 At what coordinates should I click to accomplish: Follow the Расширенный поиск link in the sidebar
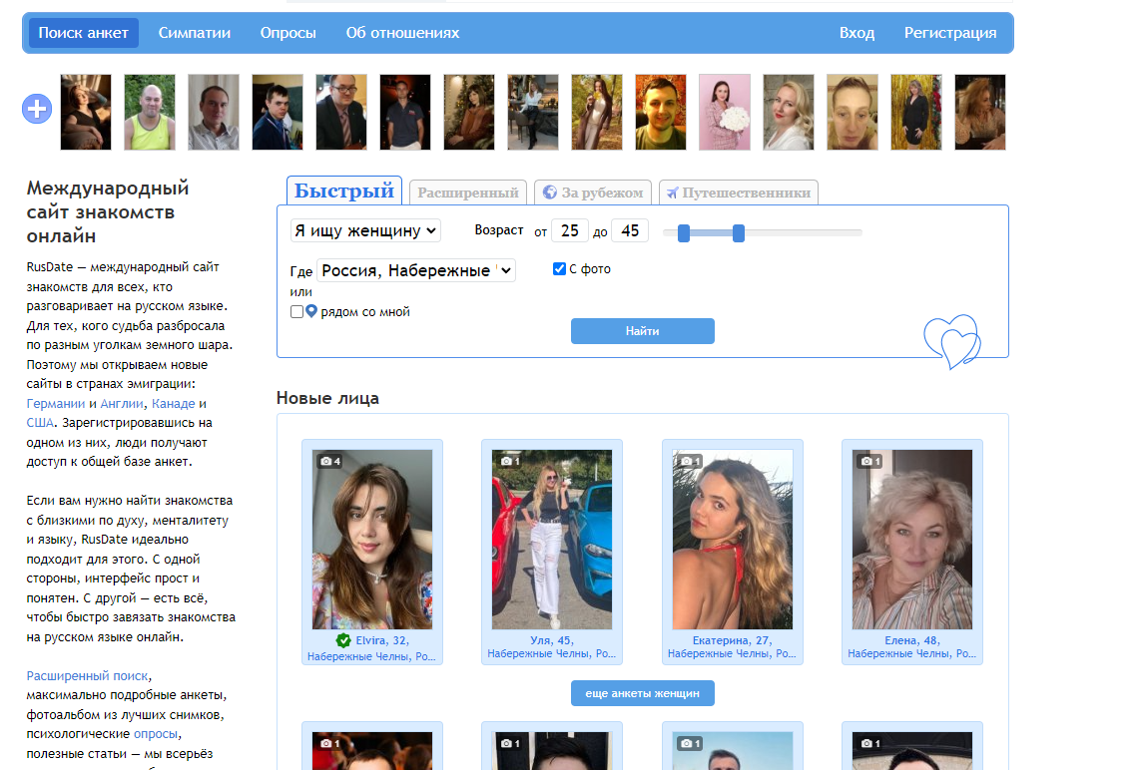[x=88, y=676]
